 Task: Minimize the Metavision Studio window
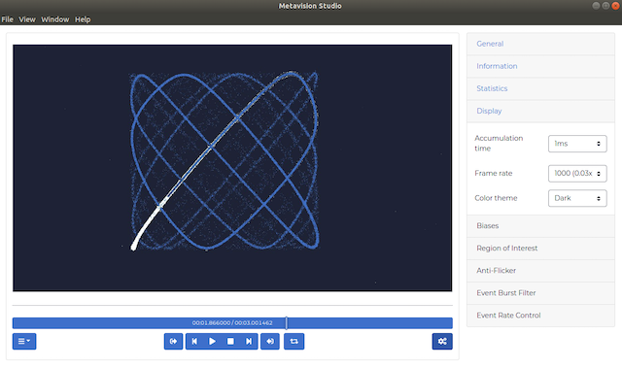tap(596, 6)
